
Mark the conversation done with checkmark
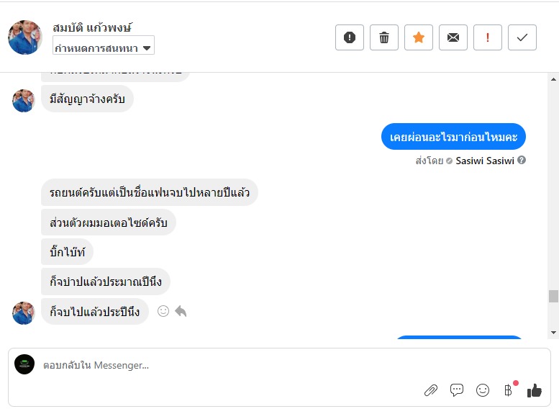pyautogui.click(x=522, y=37)
